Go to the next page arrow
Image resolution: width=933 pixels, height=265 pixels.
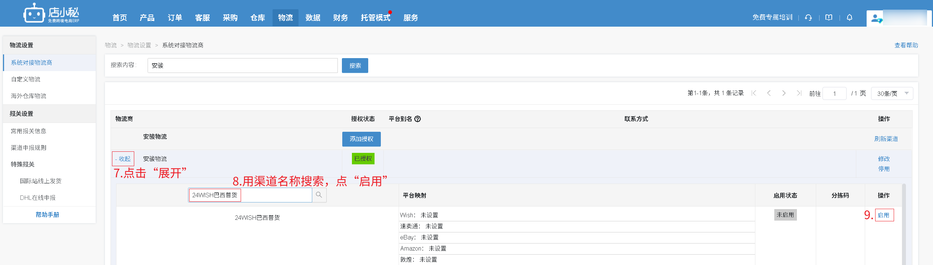coord(784,93)
